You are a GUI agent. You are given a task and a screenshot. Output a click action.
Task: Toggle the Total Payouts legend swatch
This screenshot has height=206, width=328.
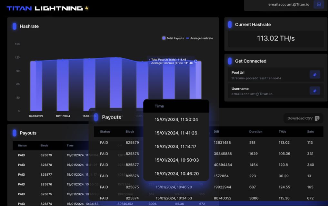164,38
